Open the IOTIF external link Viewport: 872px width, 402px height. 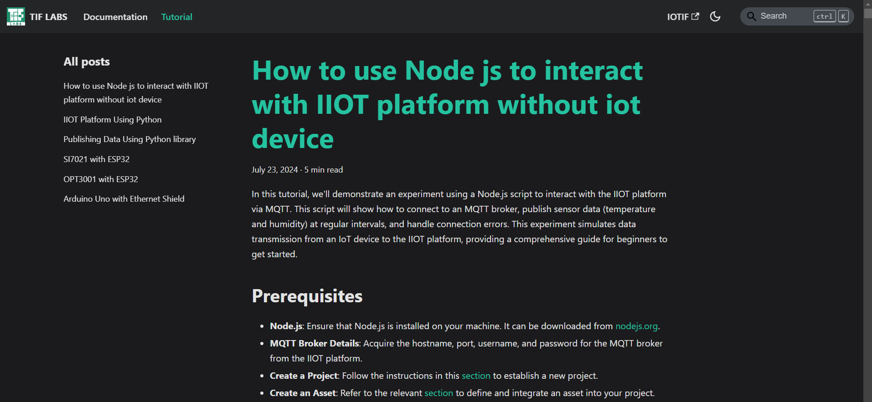point(682,17)
